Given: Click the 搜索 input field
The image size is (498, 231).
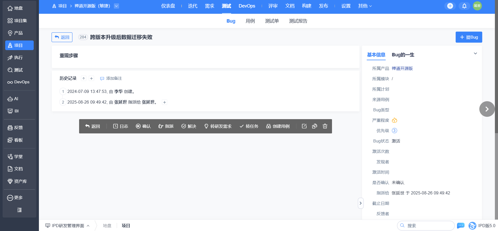Looking at the screenshot, I should click(426, 226).
